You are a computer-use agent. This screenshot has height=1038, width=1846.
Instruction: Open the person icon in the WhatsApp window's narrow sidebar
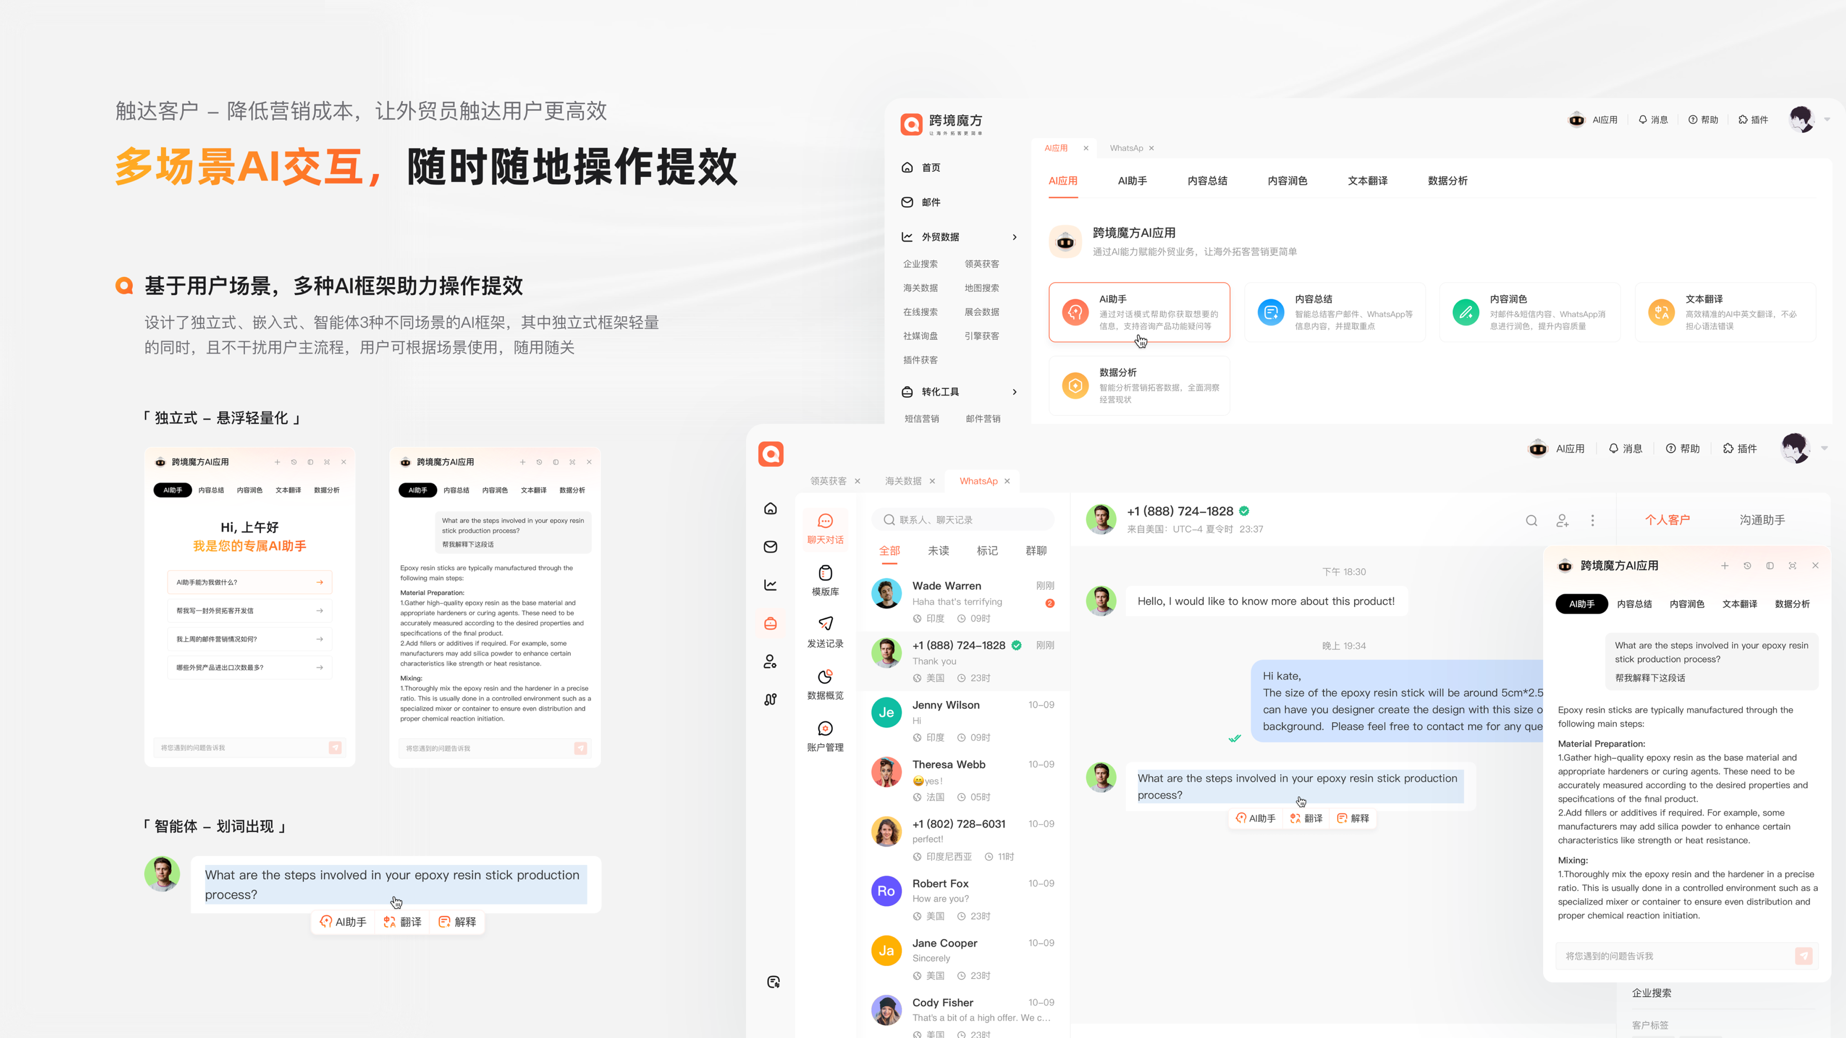pyautogui.click(x=770, y=661)
